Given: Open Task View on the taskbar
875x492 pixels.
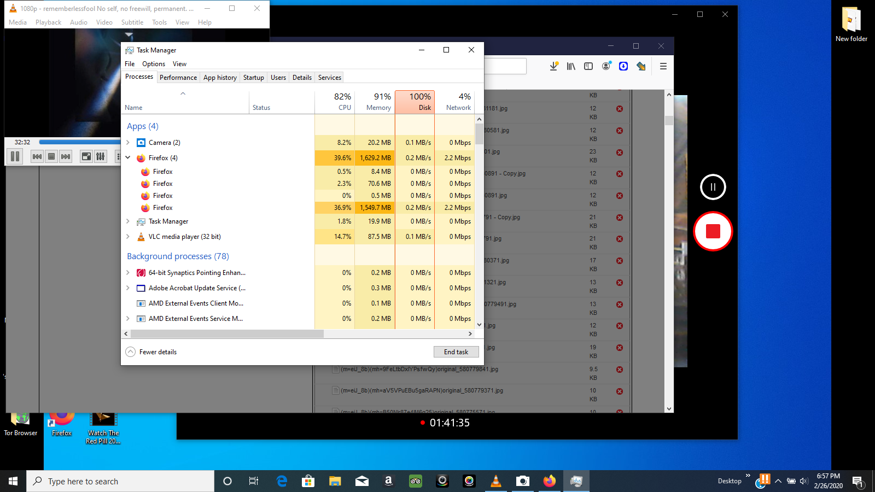Looking at the screenshot, I should tap(254, 481).
